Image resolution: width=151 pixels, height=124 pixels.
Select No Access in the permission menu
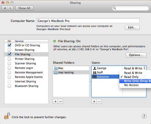135,85
